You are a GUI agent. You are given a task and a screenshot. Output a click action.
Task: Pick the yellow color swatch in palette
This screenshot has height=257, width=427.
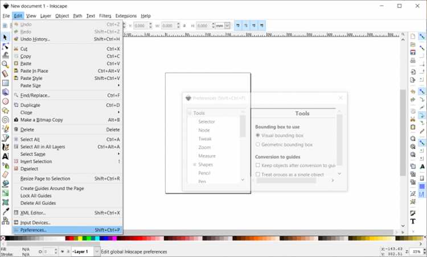coord(80,238)
